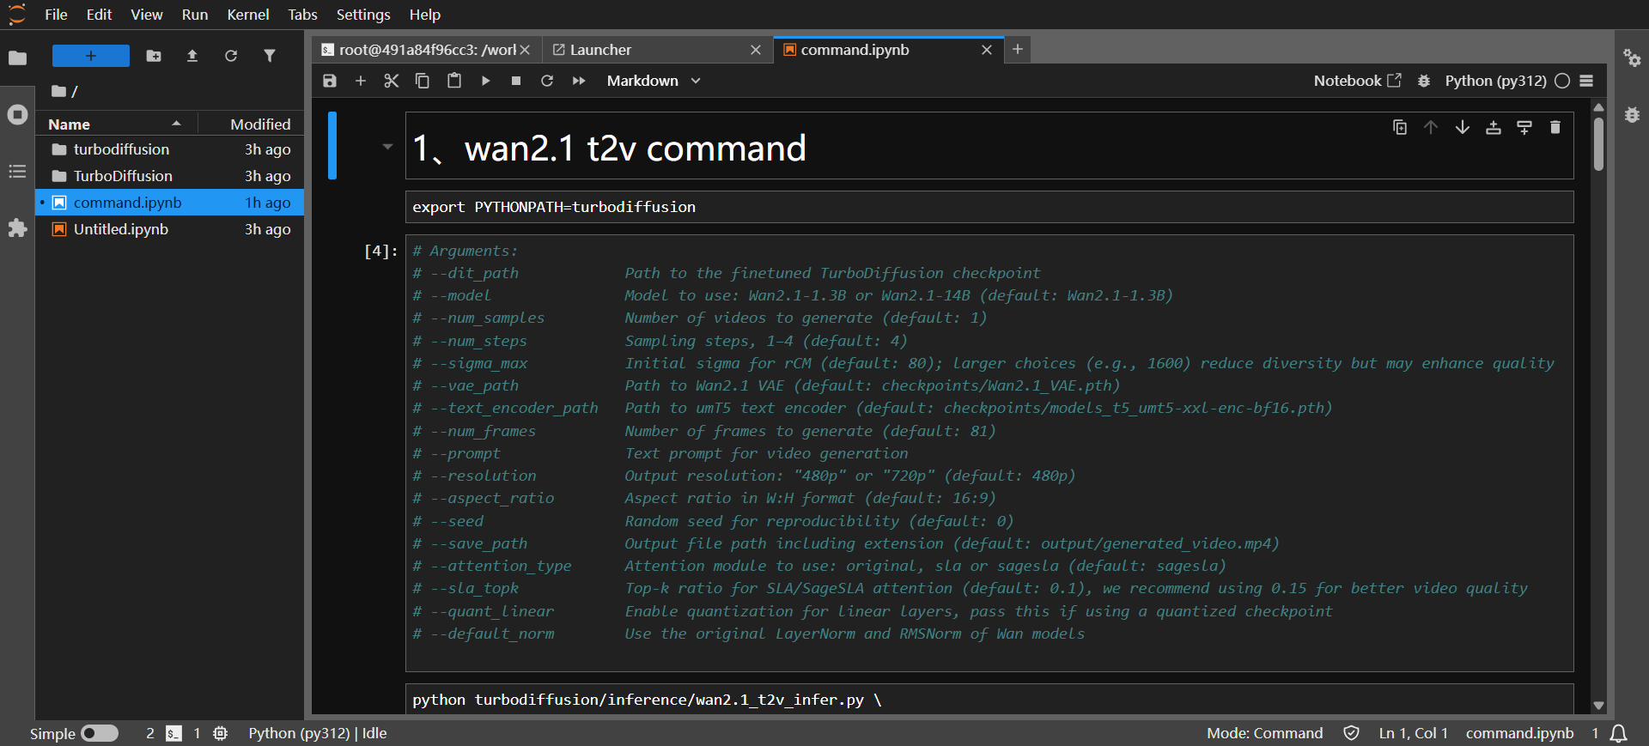Open the Kernel menu
The width and height of the screenshot is (1649, 746).
[247, 15]
